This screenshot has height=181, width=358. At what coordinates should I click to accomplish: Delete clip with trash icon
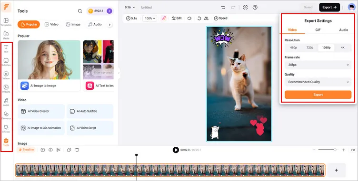pyautogui.click(x=77, y=150)
